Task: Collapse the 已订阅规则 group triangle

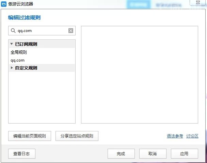Action: [12, 44]
